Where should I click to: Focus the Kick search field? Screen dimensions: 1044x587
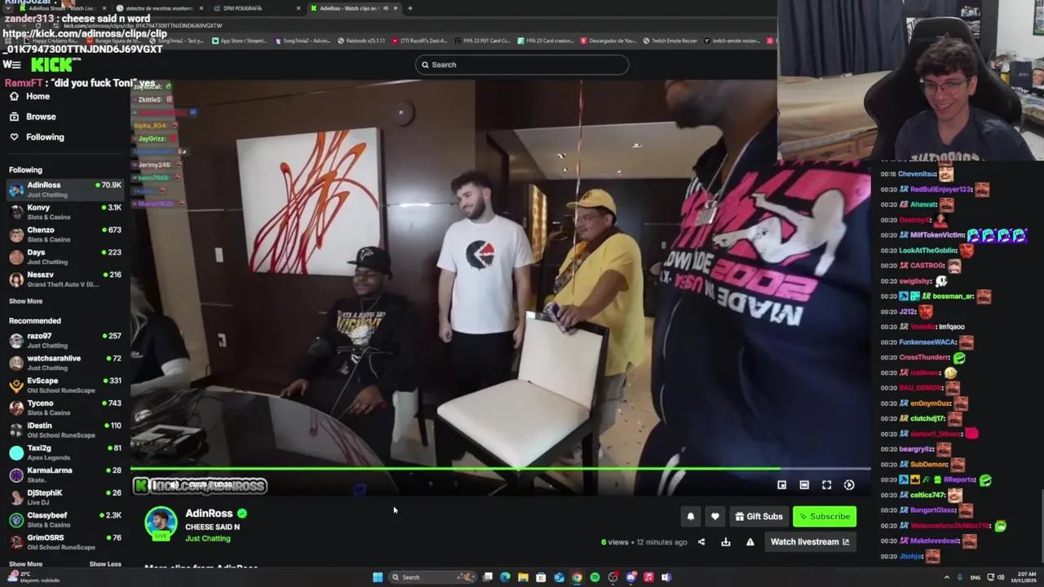[522, 64]
